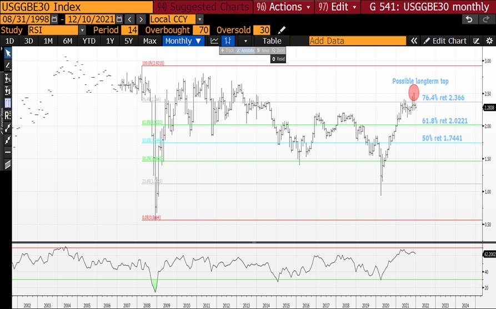Select the 5Y time range tab
496x309 pixels.
point(128,41)
